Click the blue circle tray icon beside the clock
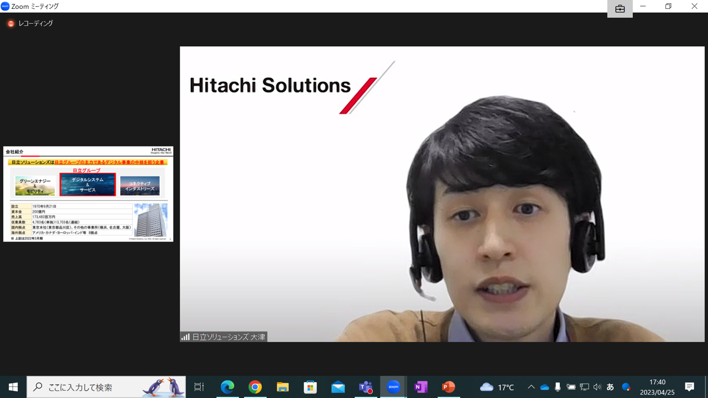Screen dimensions: 708x398 point(626,387)
